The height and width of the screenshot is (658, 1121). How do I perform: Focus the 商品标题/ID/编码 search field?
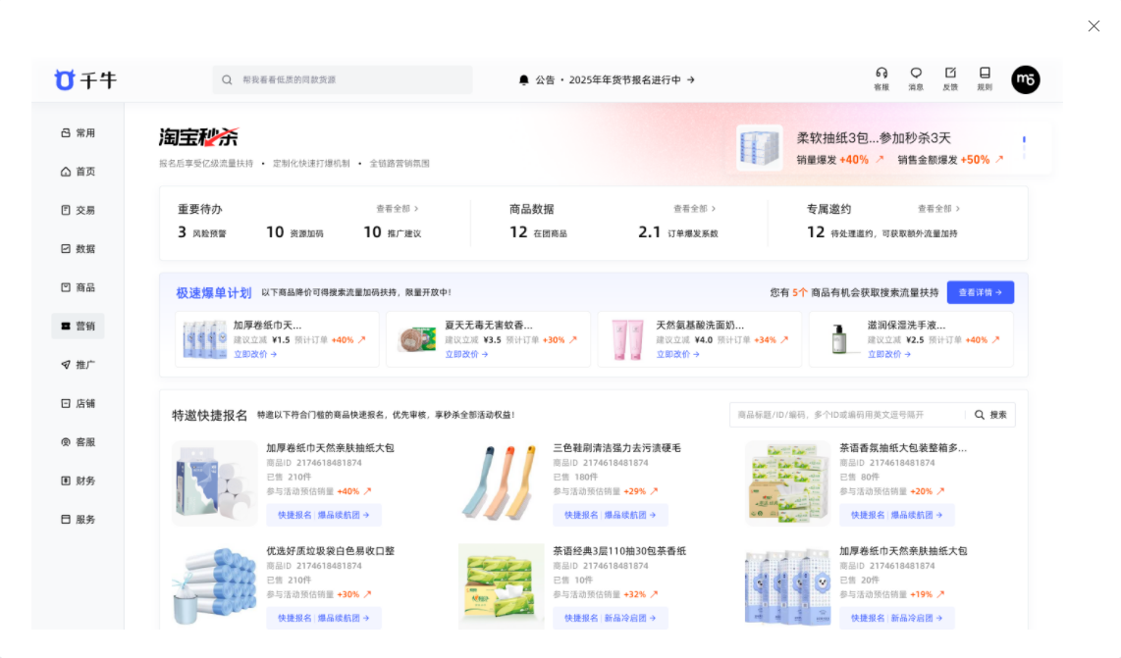tap(846, 415)
